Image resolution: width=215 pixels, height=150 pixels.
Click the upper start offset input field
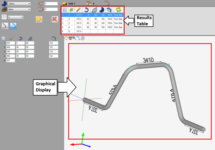[51, 4]
